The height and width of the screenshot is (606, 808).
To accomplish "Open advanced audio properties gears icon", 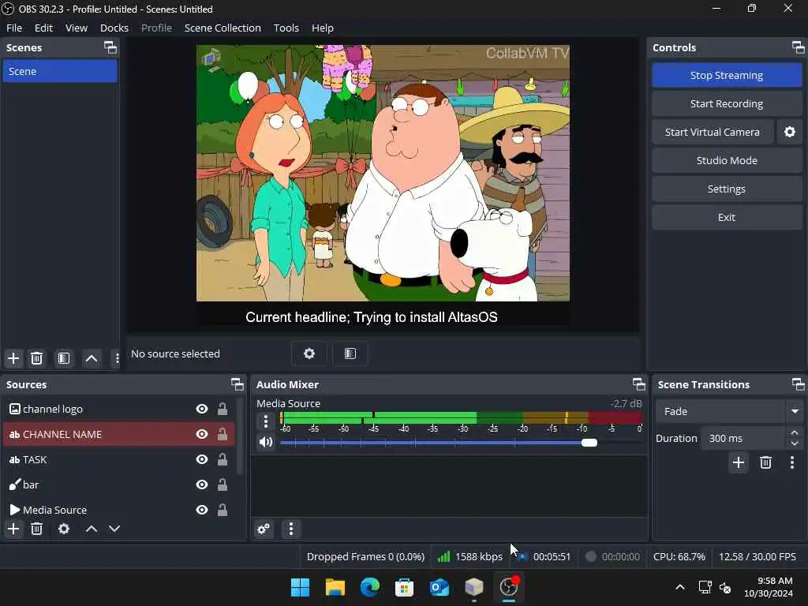I will pos(264,529).
